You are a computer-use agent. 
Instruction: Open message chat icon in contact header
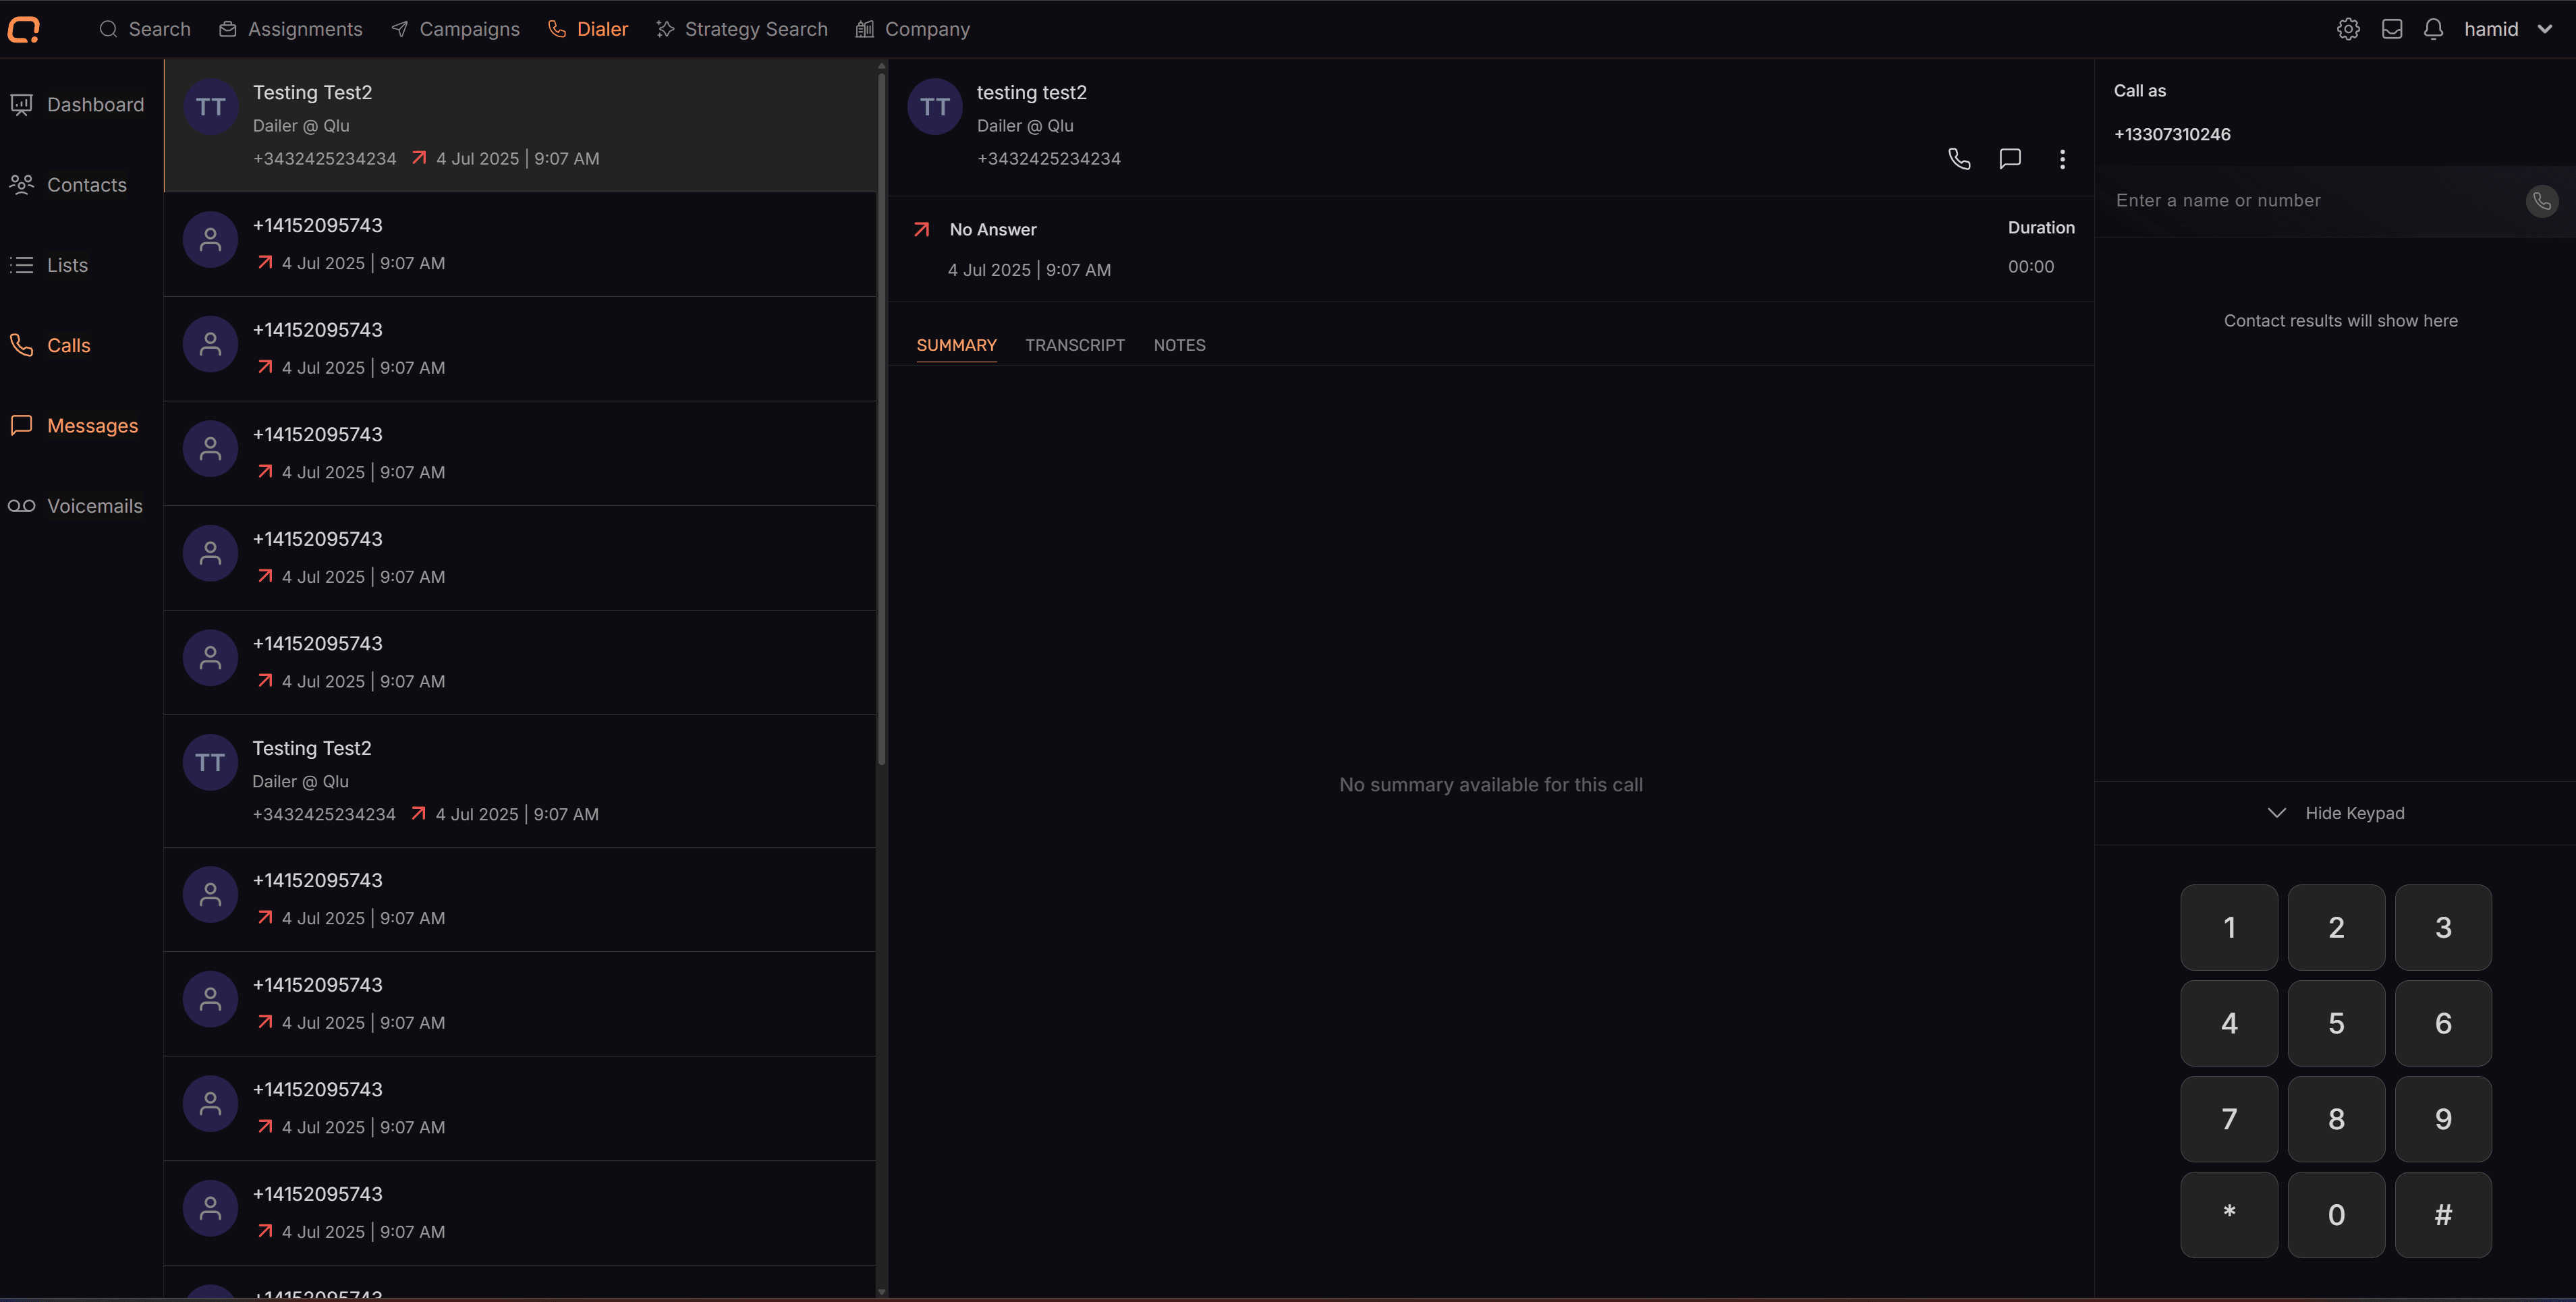(x=2010, y=159)
